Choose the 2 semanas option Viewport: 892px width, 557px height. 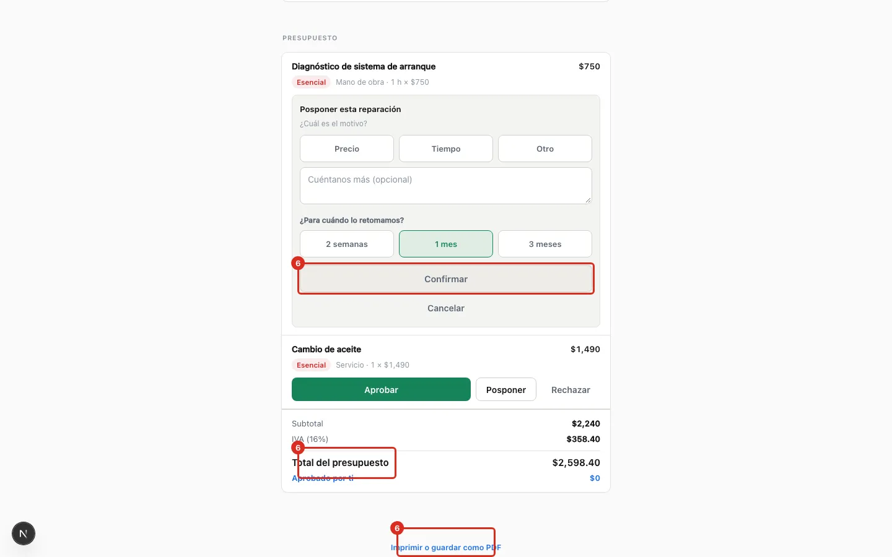click(x=347, y=244)
